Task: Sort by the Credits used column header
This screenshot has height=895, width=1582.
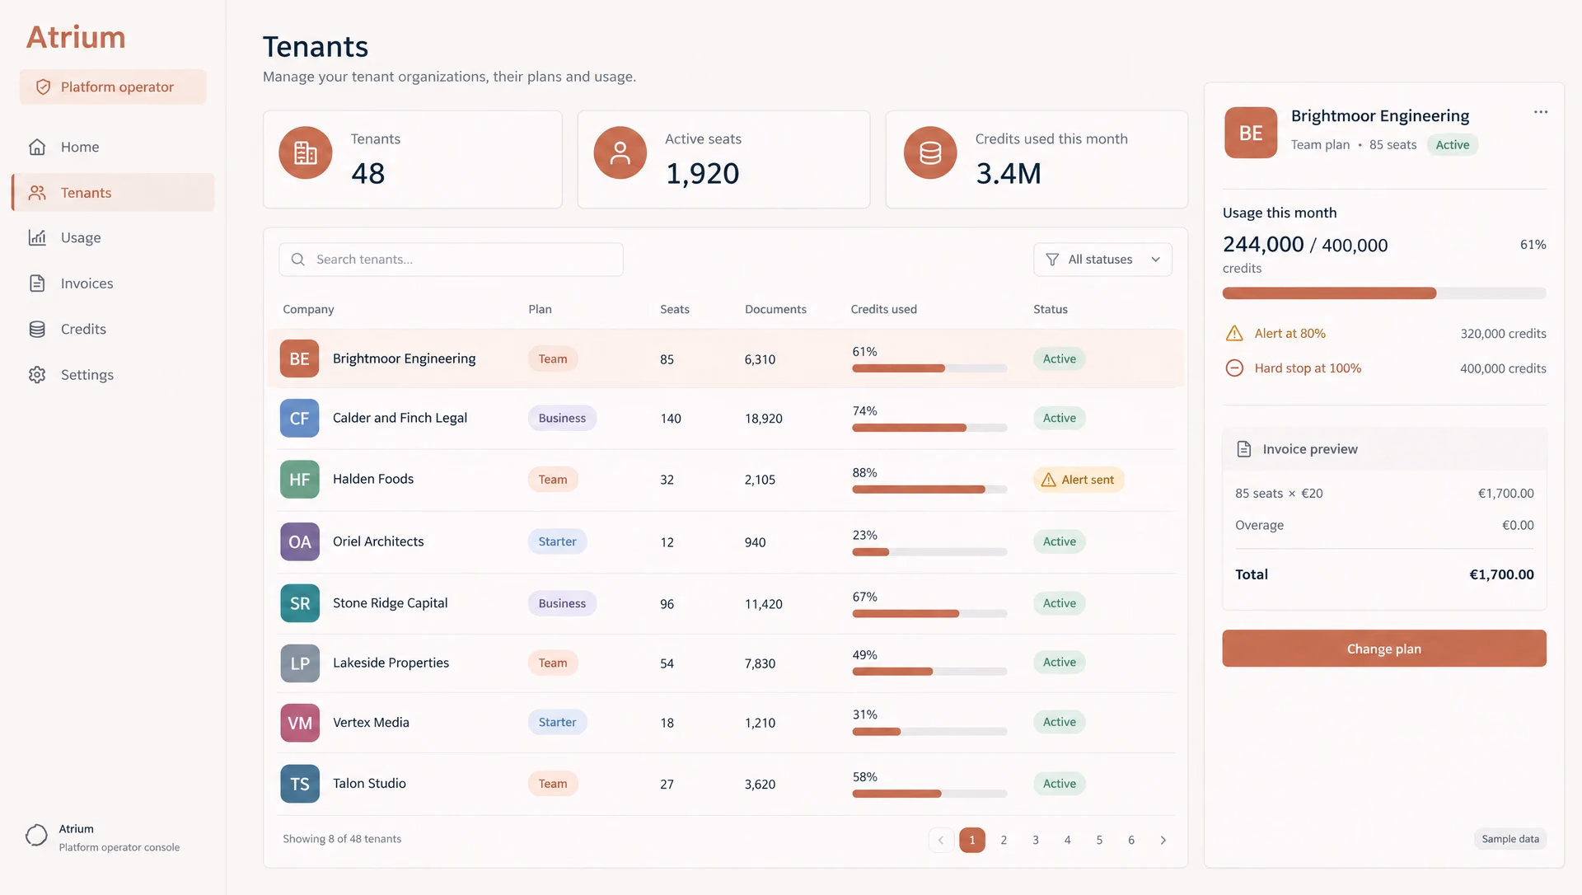Action: click(883, 310)
